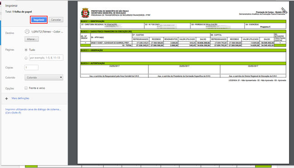This screenshot has width=294, height=168.
Task: Click the Cópias number field
Action: [x=32, y=68]
